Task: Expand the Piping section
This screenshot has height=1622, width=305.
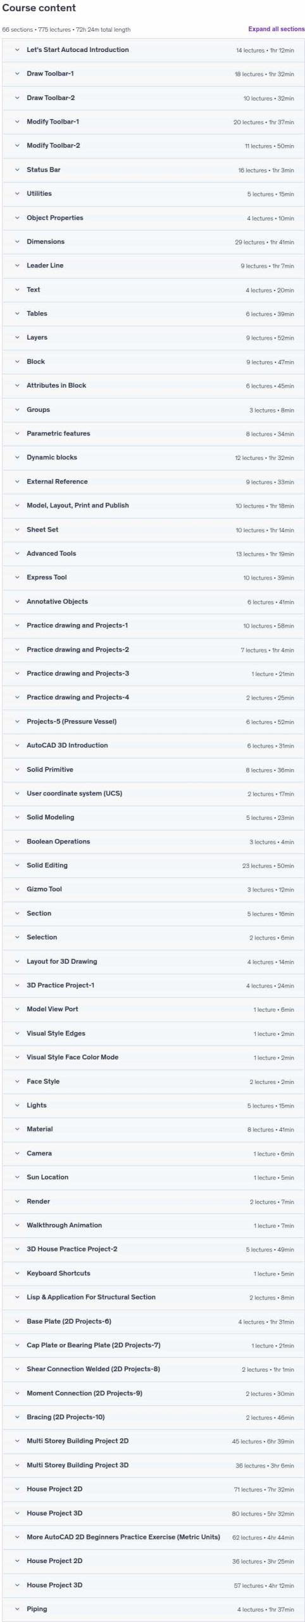Action: (153, 1609)
